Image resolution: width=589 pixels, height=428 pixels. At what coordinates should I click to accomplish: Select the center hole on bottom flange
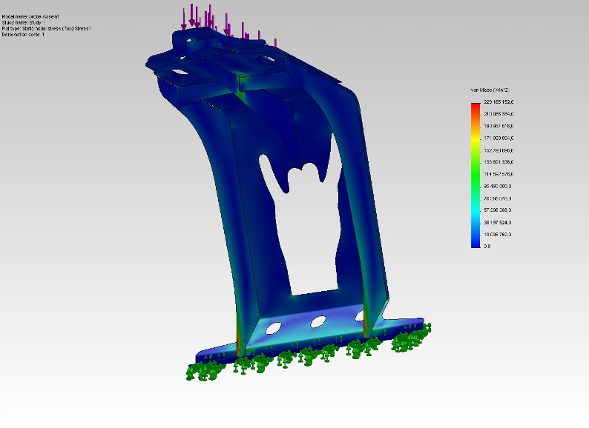coord(319,321)
